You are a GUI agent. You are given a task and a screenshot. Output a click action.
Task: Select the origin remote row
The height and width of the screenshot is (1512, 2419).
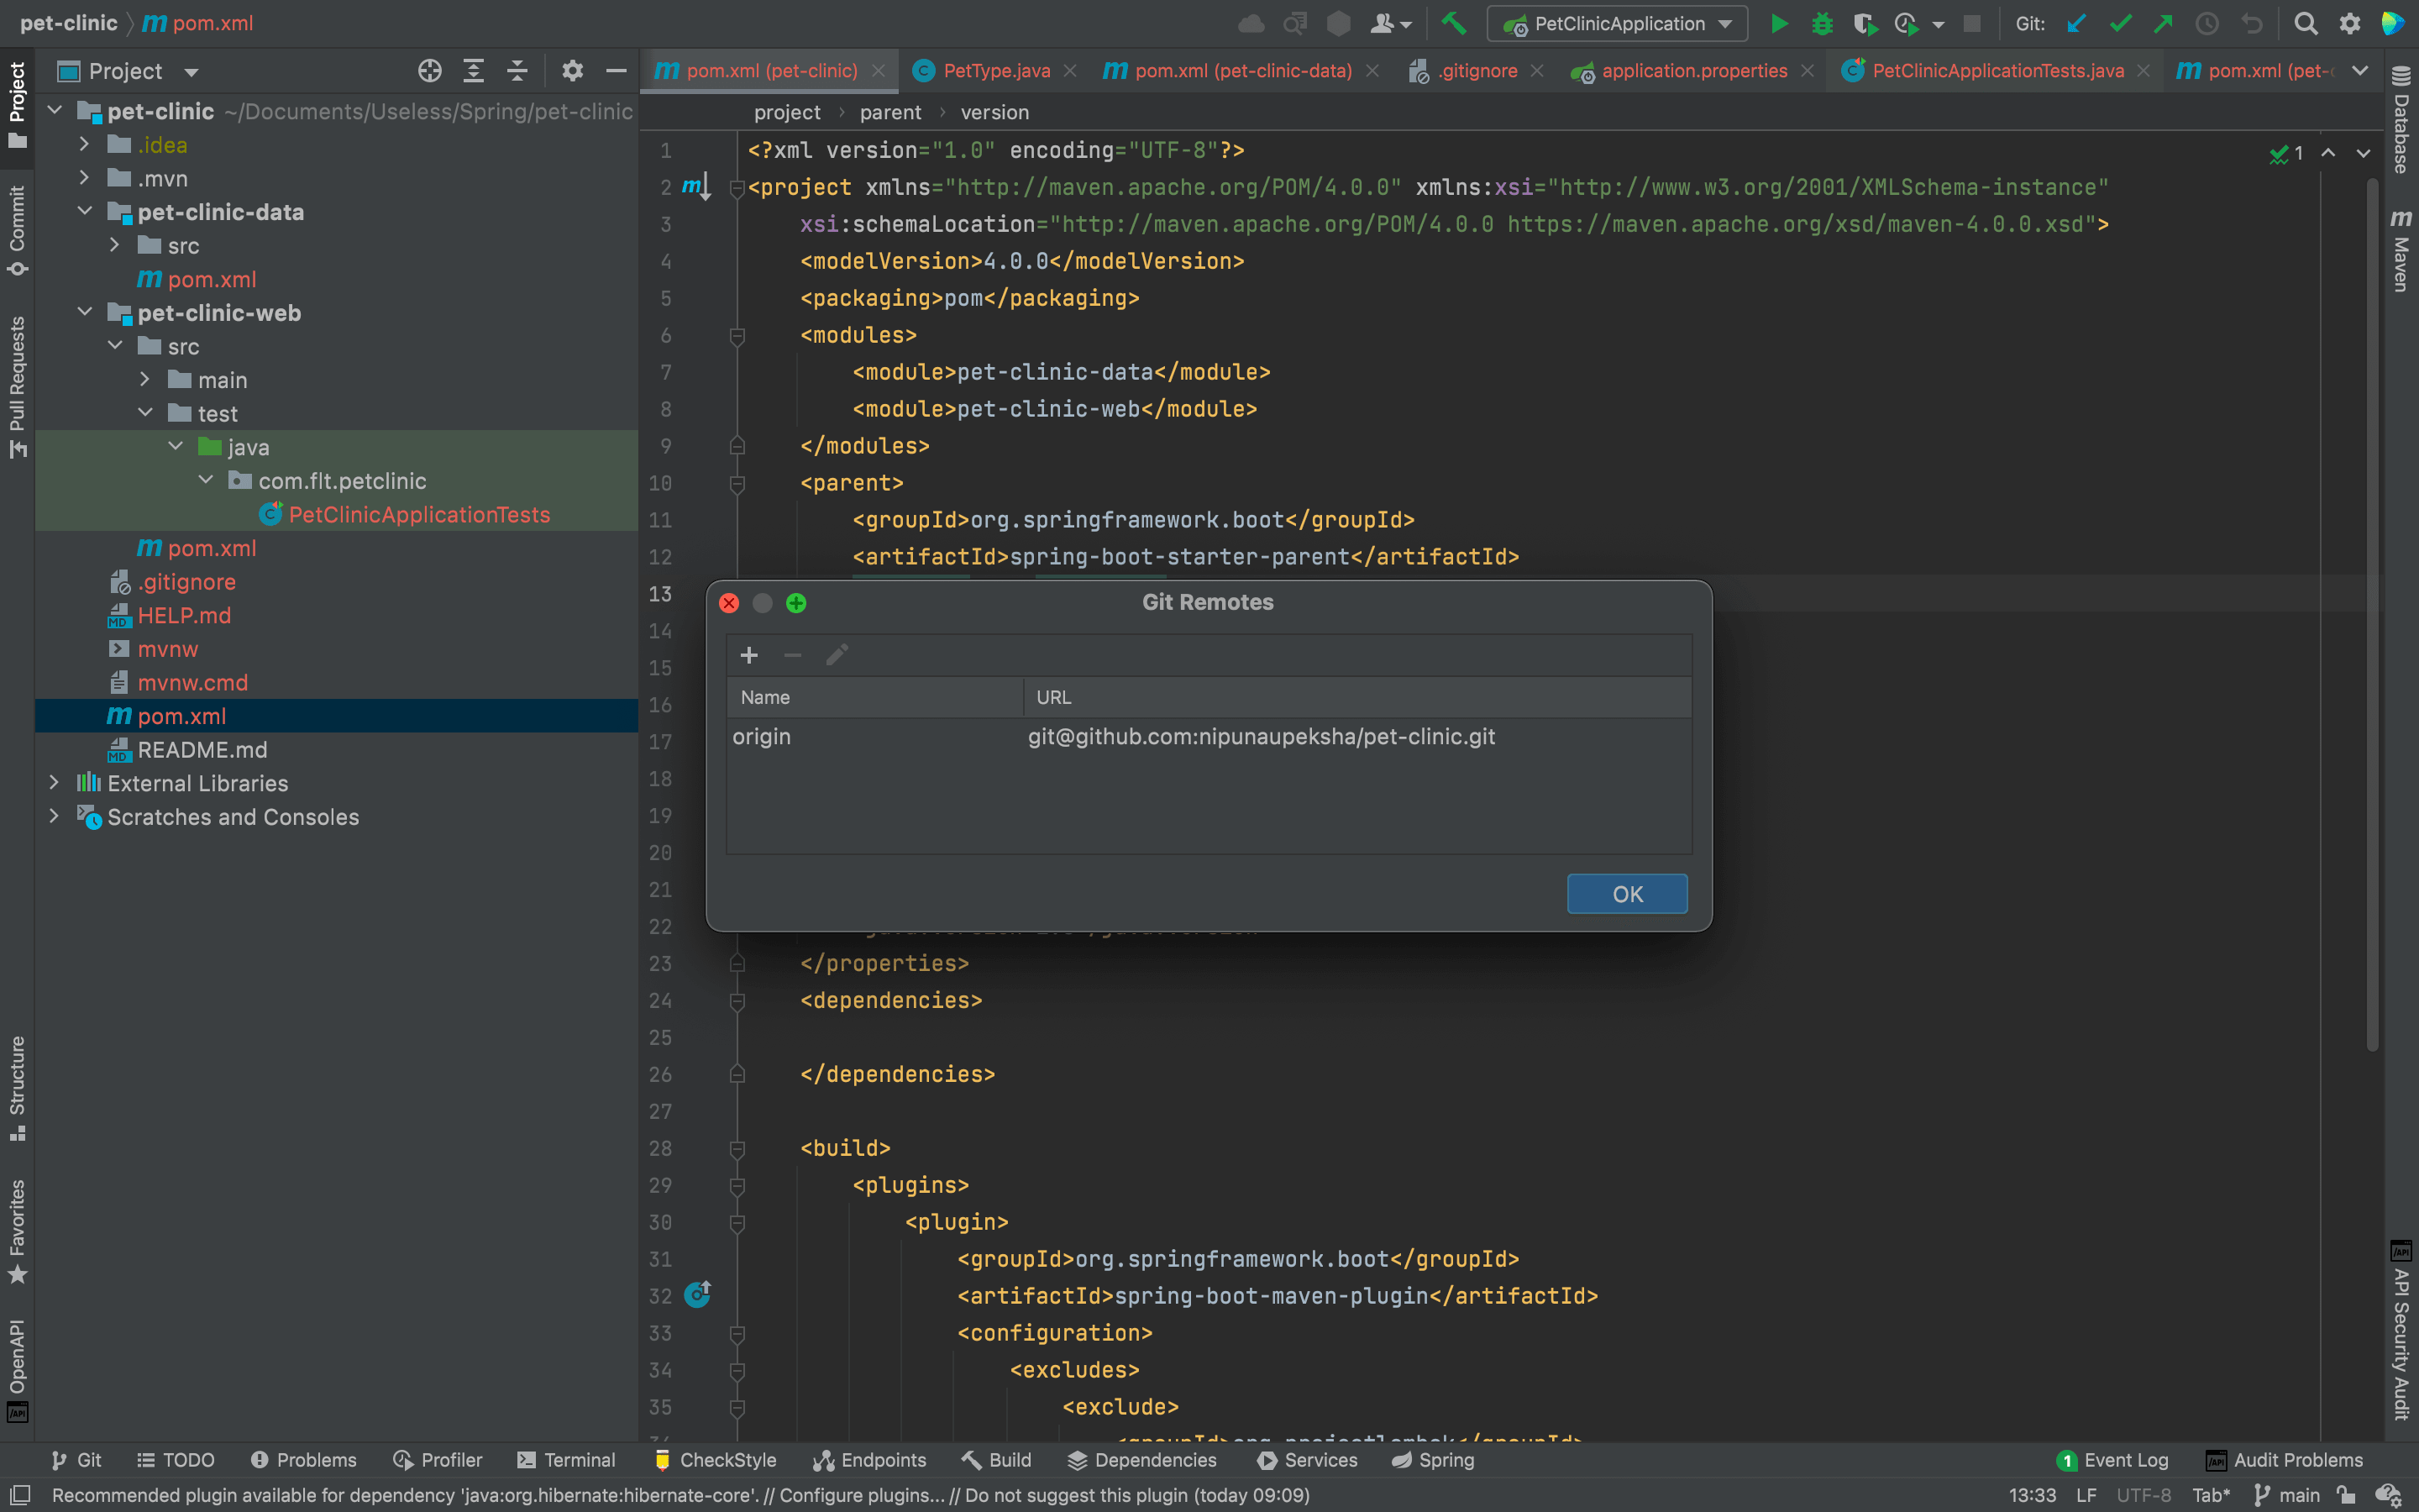coord(1209,737)
